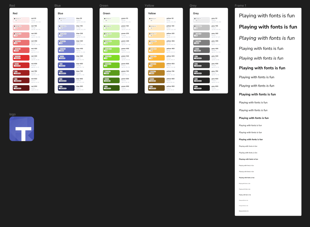The height and width of the screenshot is (227, 310).
Task: Click the yellow-600 color swatch
Action: 156,65
